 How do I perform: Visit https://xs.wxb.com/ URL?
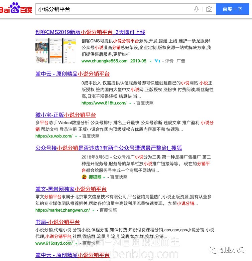click(x=54, y=136)
